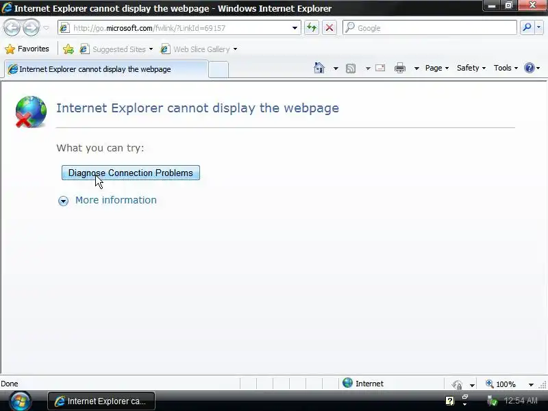Expand the Home button dropdown arrow
Screen dimensions: 548x411
click(336, 68)
